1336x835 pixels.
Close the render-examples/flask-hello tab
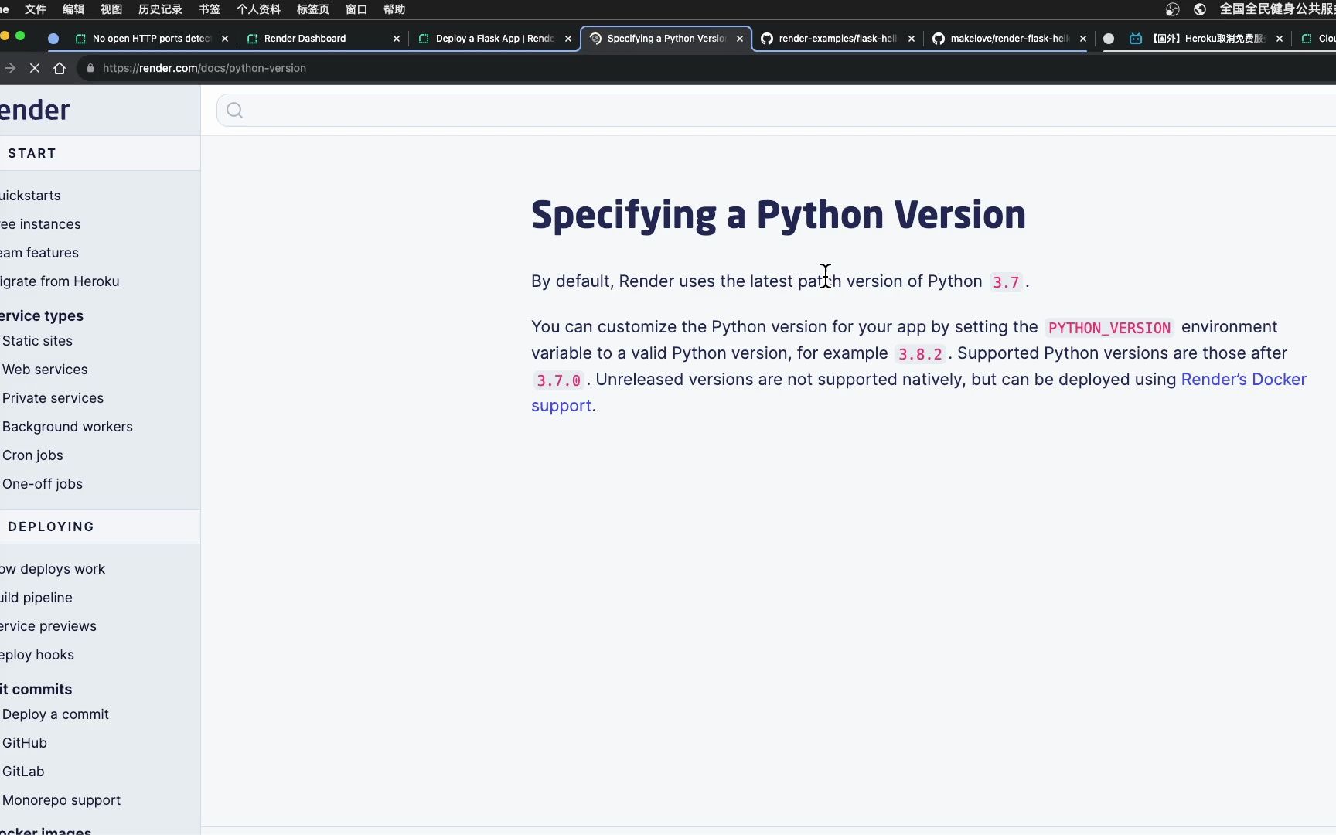(x=912, y=39)
